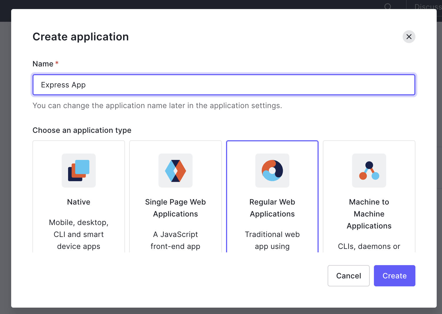Viewport: 442px width, 314px height.
Task: Click the Single Page Web Applications icon
Action: tap(176, 171)
